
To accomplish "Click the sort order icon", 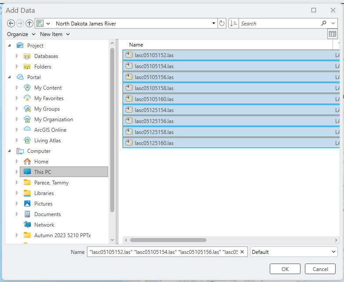I will point(233,23).
